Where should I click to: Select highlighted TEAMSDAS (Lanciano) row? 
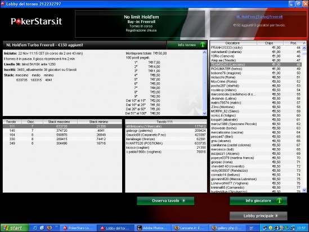pos(256,64)
